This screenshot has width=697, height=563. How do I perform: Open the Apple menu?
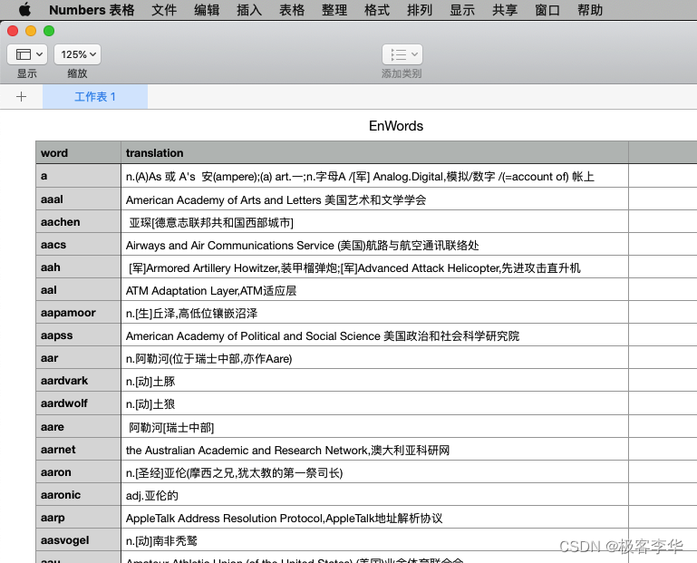tap(25, 9)
